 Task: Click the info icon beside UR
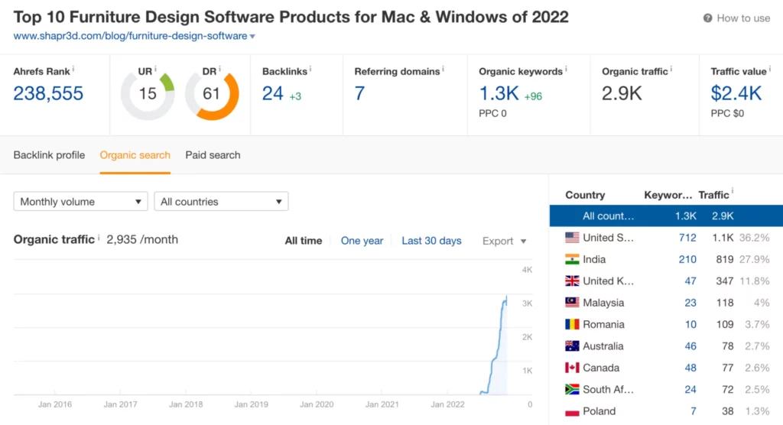pyautogui.click(x=155, y=69)
